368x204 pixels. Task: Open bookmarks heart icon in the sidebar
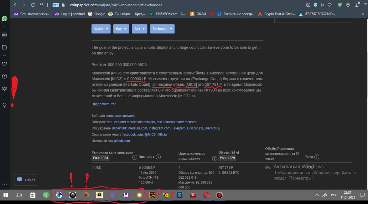(5, 64)
